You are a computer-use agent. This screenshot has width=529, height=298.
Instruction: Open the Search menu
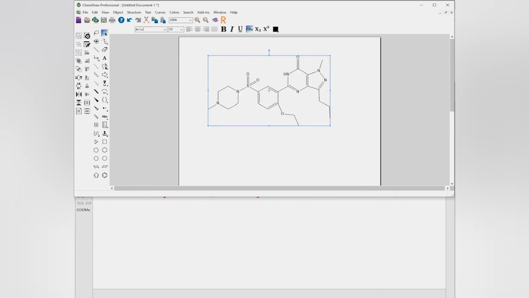point(188,12)
